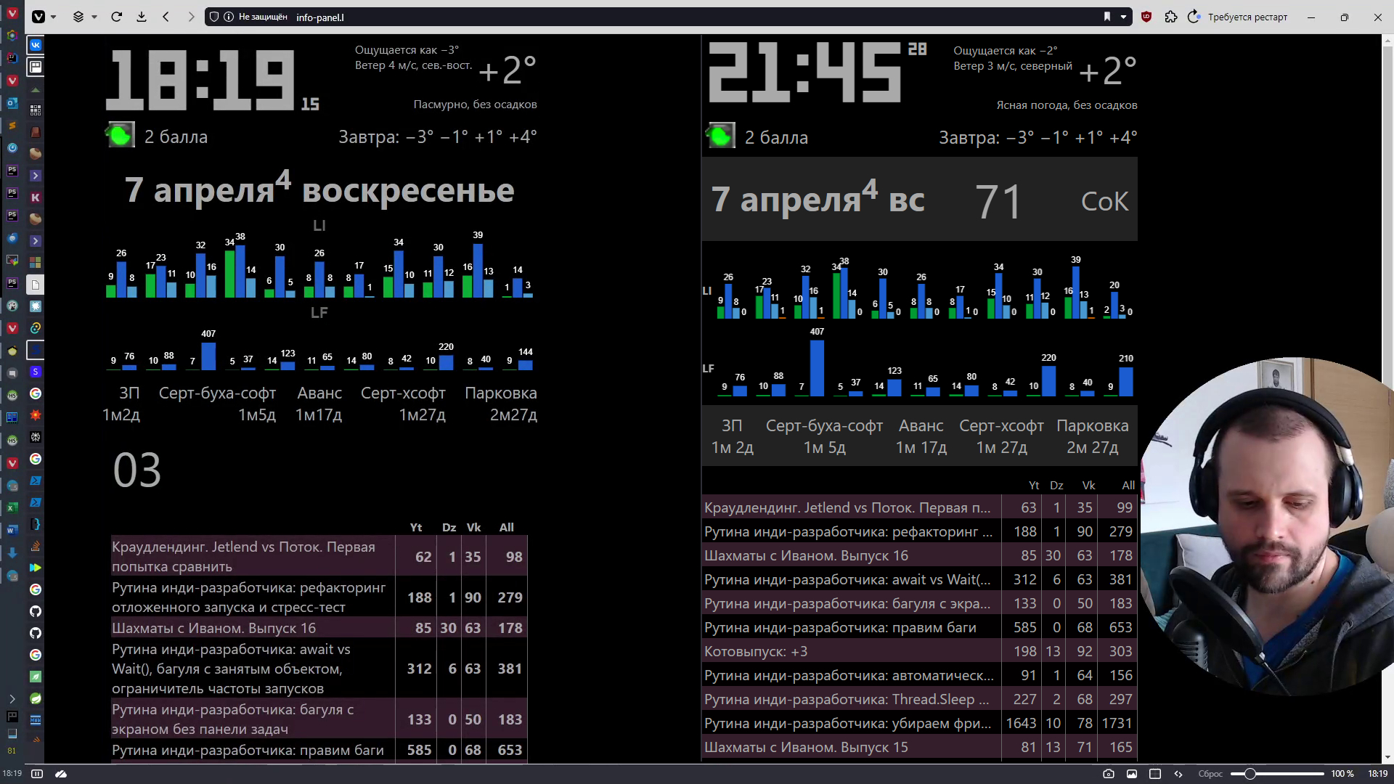
Task: Switch to the VK pinned tab
Action: (x=36, y=45)
